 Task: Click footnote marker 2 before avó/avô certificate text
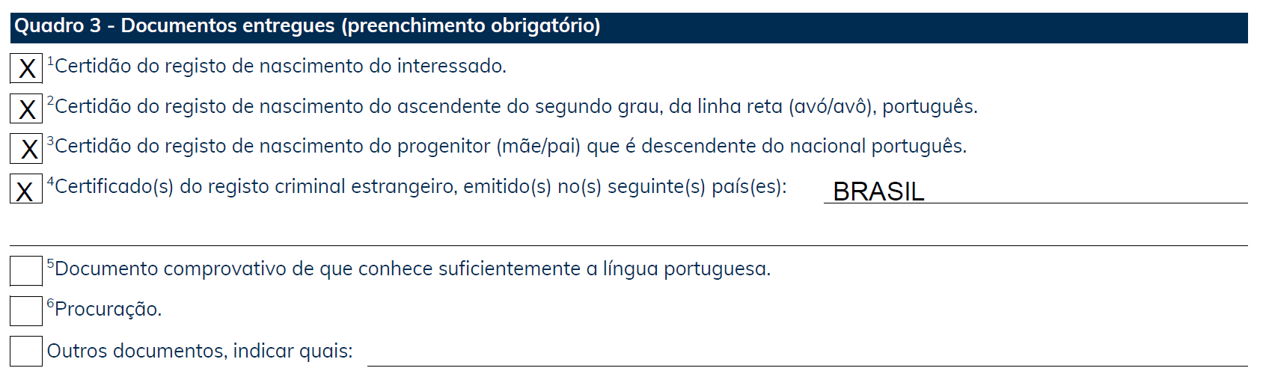pyautogui.click(x=51, y=100)
